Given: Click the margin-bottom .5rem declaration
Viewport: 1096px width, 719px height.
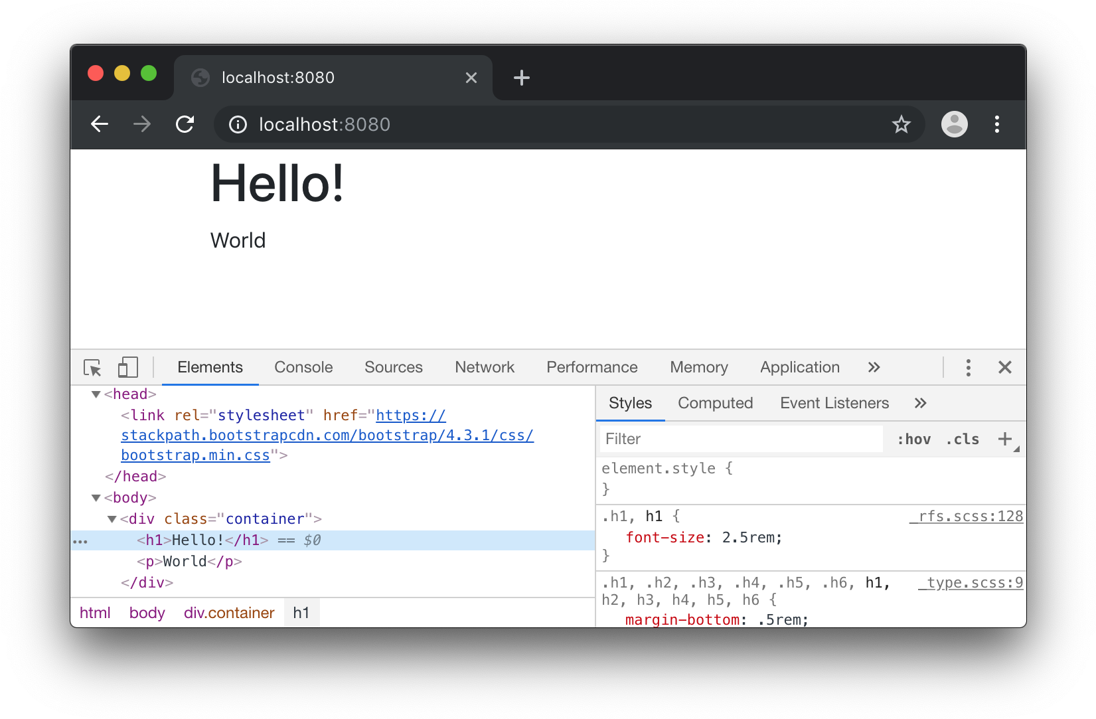Looking at the screenshot, I should [717, 619].
